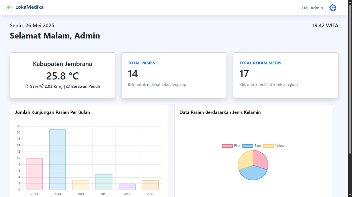
Task: Toggle the Yellow legend item
Action: (273, 146)
